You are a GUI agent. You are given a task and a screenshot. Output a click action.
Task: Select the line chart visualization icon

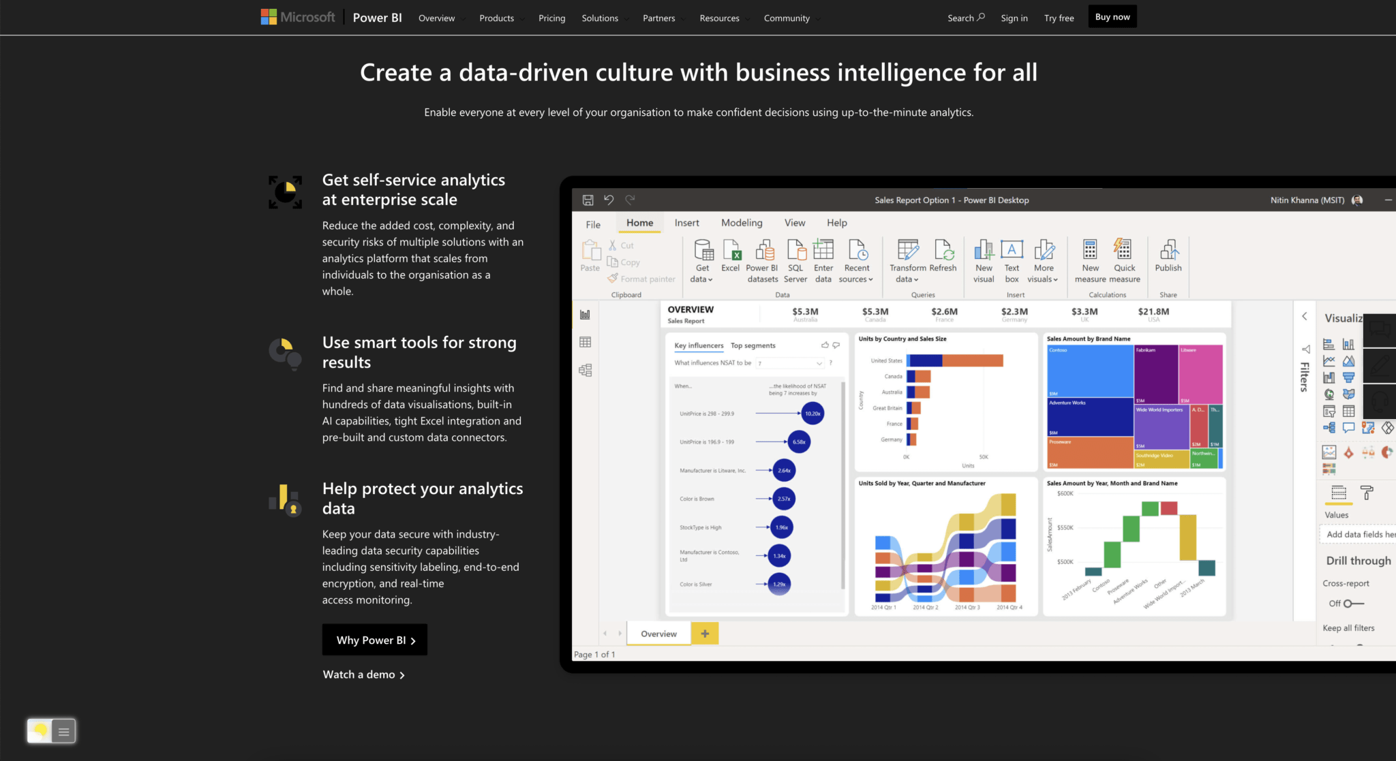(x=1329, y=360)
